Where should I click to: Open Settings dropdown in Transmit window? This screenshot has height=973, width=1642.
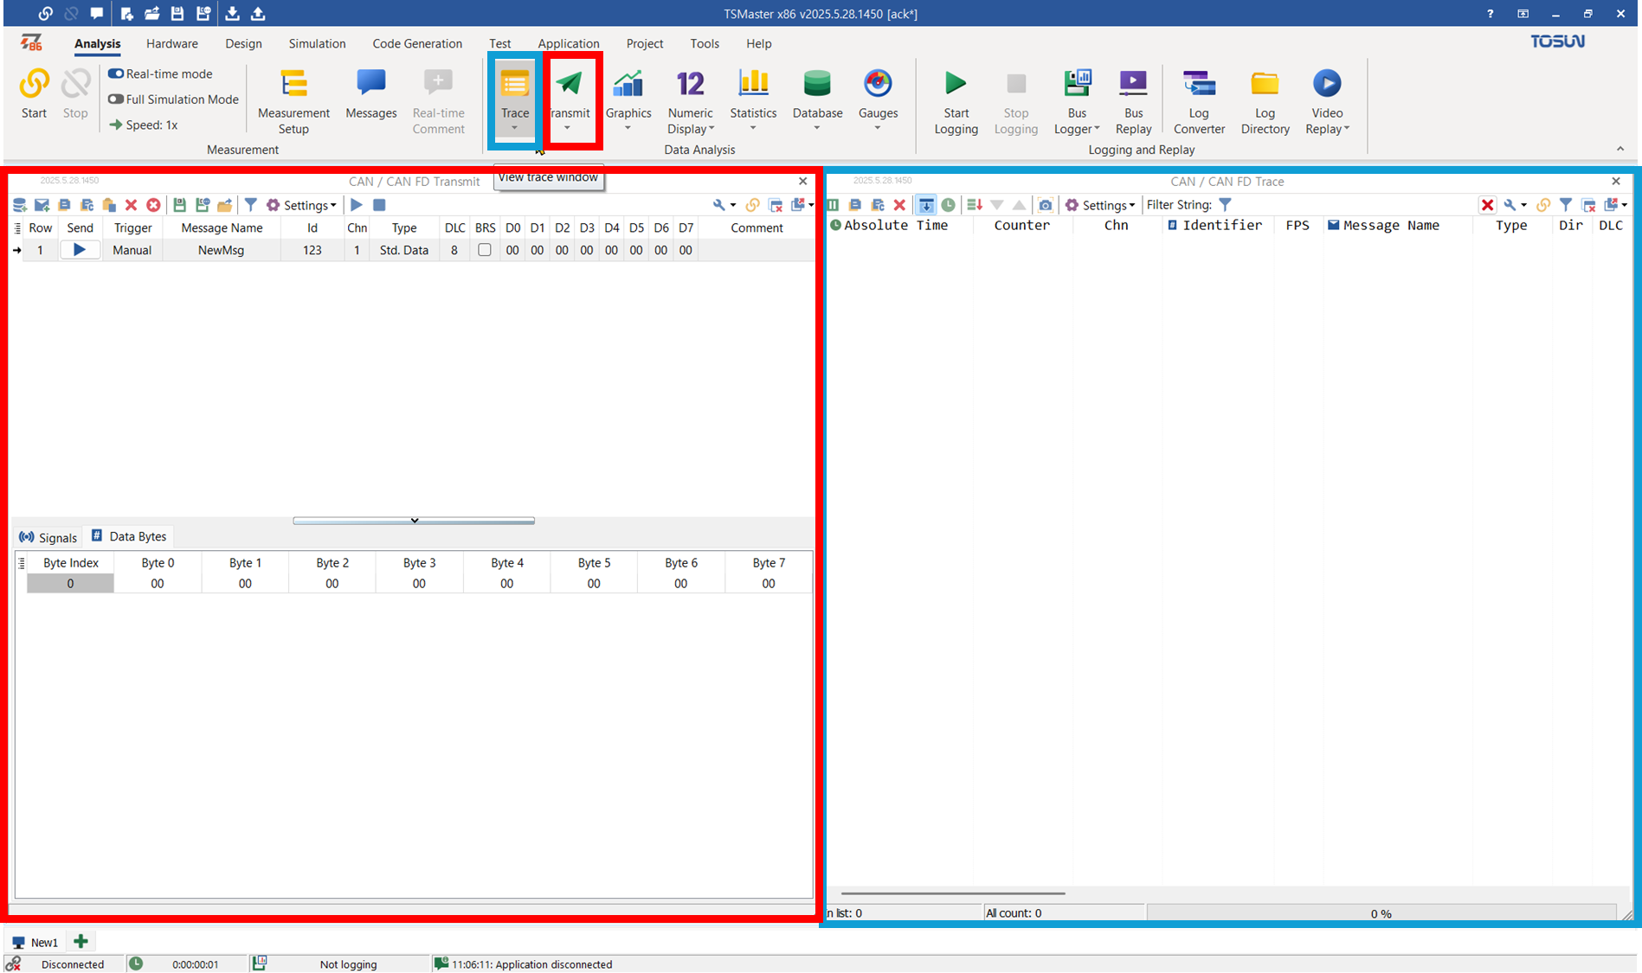(x=301, y=205)
